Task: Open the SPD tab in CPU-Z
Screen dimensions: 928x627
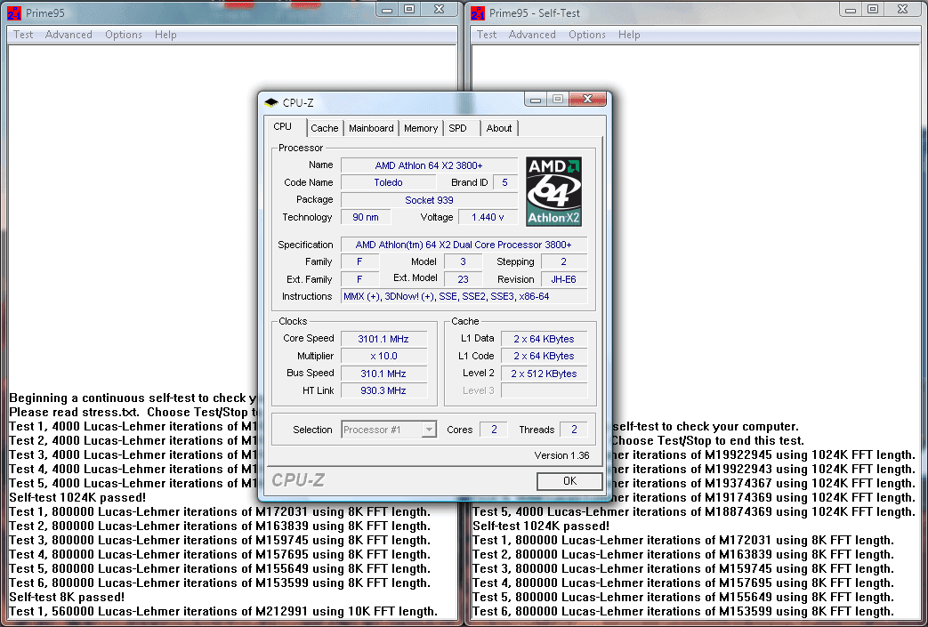Action: tap(457, 128)
